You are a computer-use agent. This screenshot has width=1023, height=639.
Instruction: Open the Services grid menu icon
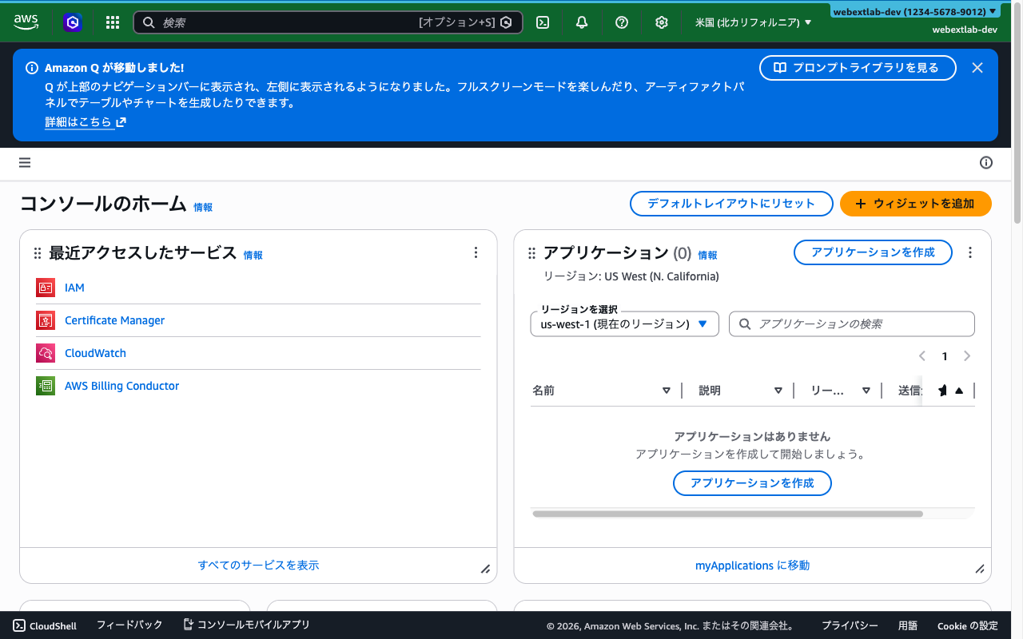pyautogui.click(x=112, y=22)
